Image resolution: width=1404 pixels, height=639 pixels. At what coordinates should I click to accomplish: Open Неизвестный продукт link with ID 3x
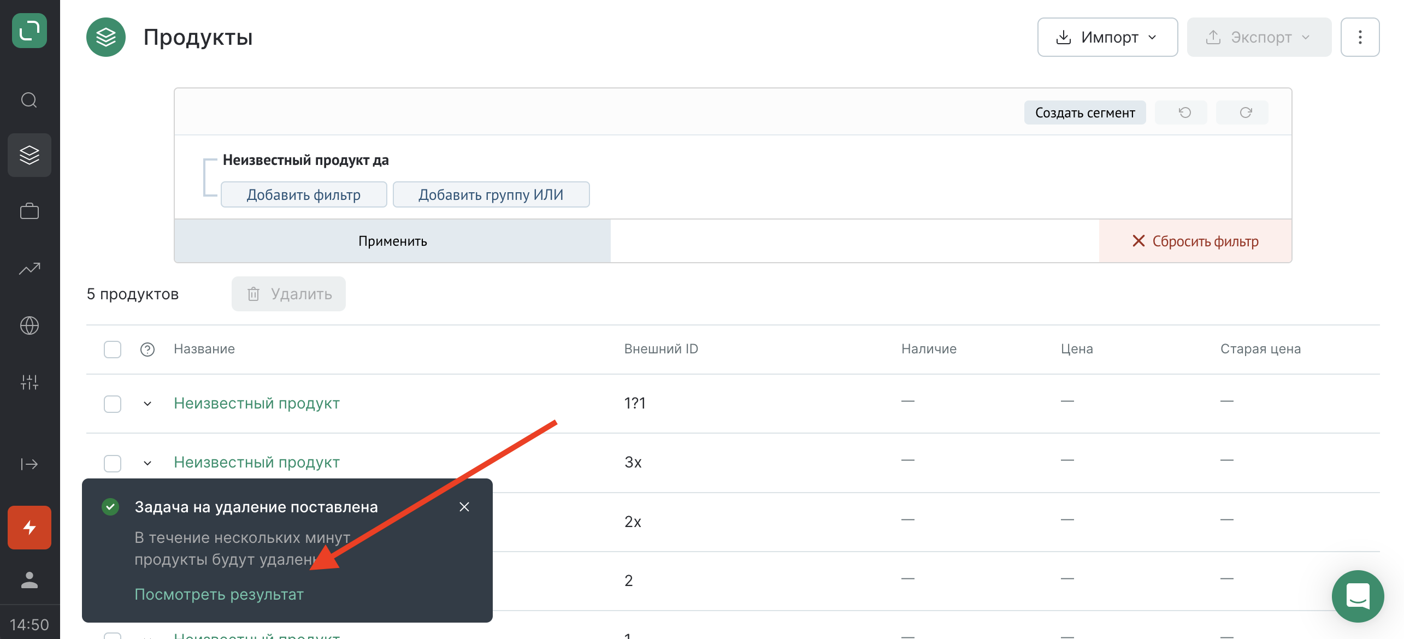(x=257, y=462)
